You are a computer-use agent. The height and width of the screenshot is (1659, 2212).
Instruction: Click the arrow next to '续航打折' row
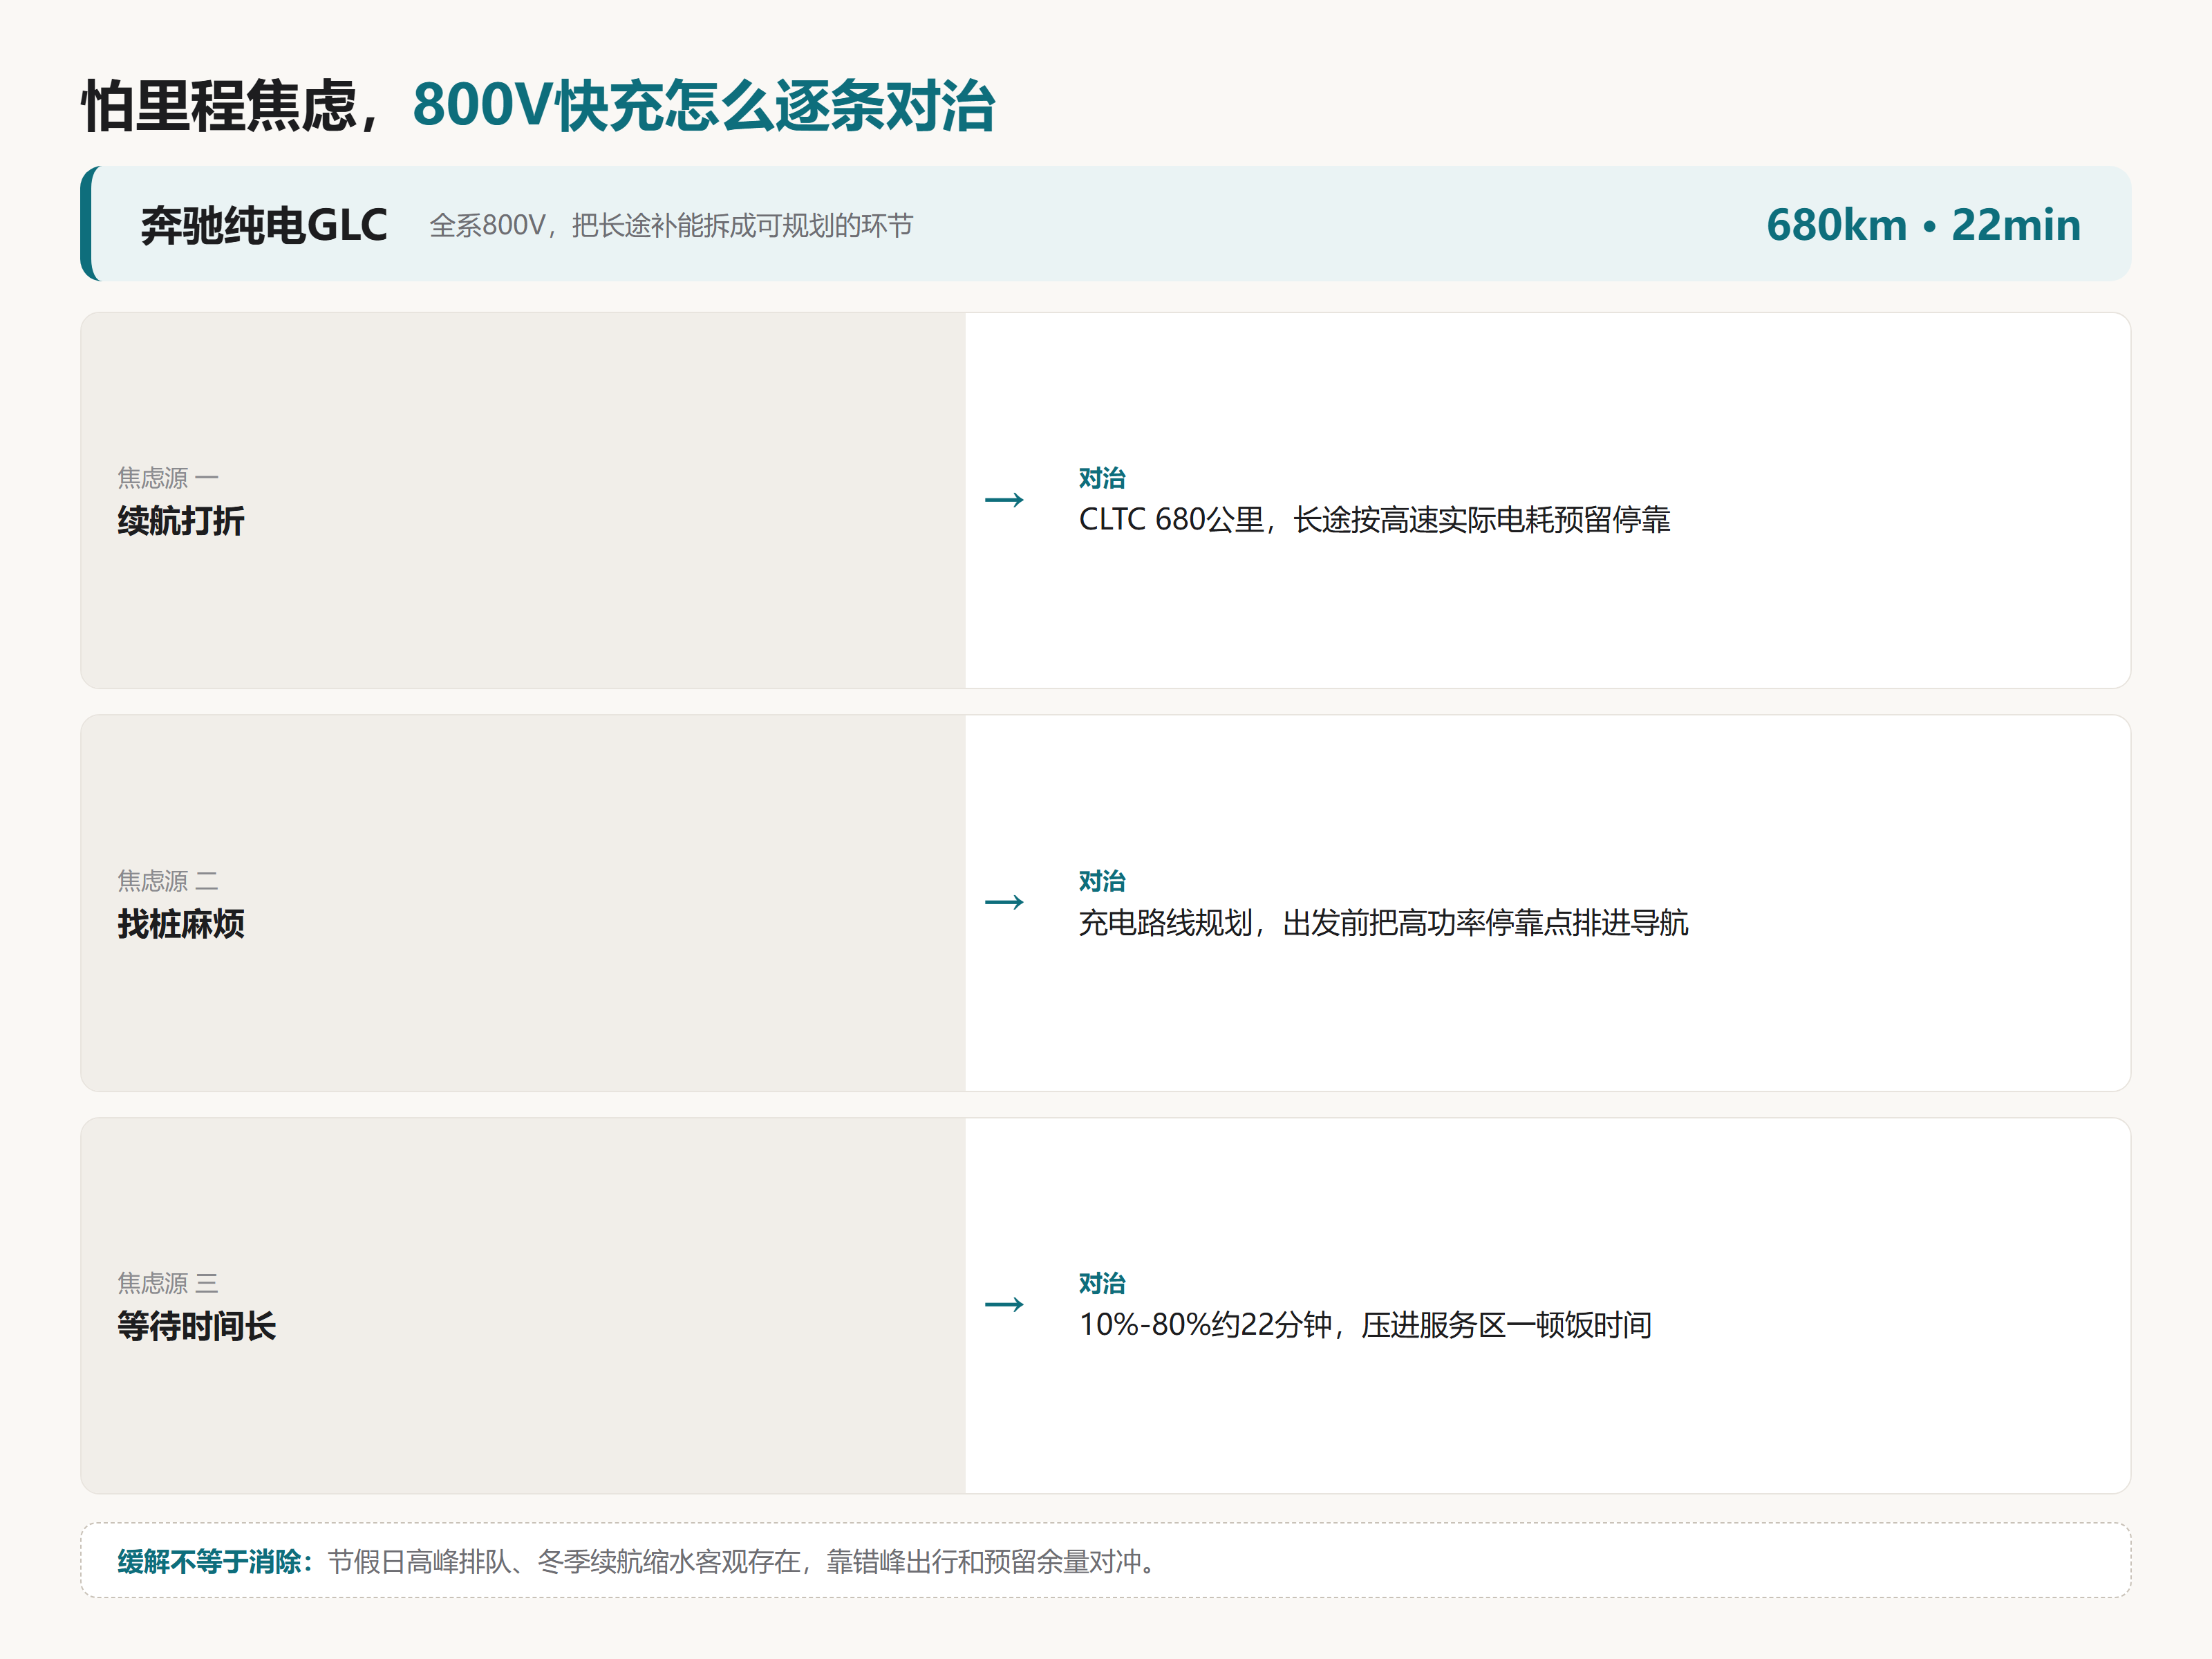pyautogui.click(x=1004, y=499)
